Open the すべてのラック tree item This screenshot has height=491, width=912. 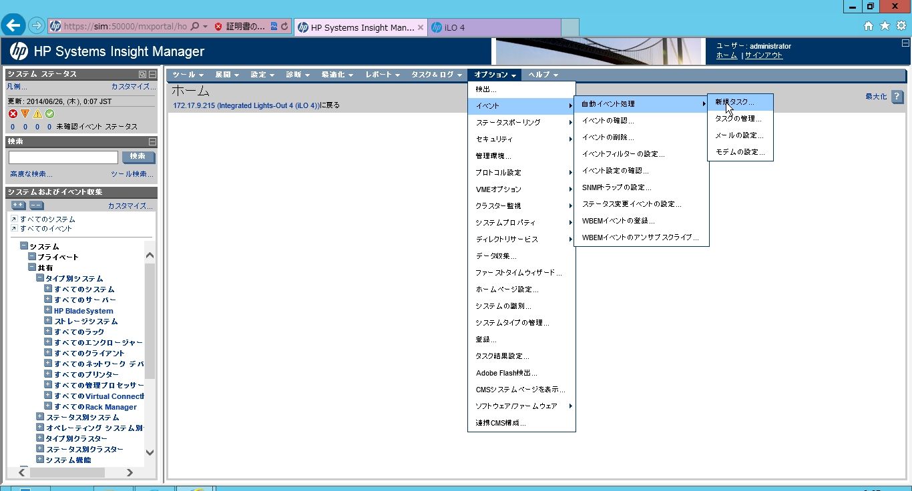pyautogui.click(x=79, y=332)
